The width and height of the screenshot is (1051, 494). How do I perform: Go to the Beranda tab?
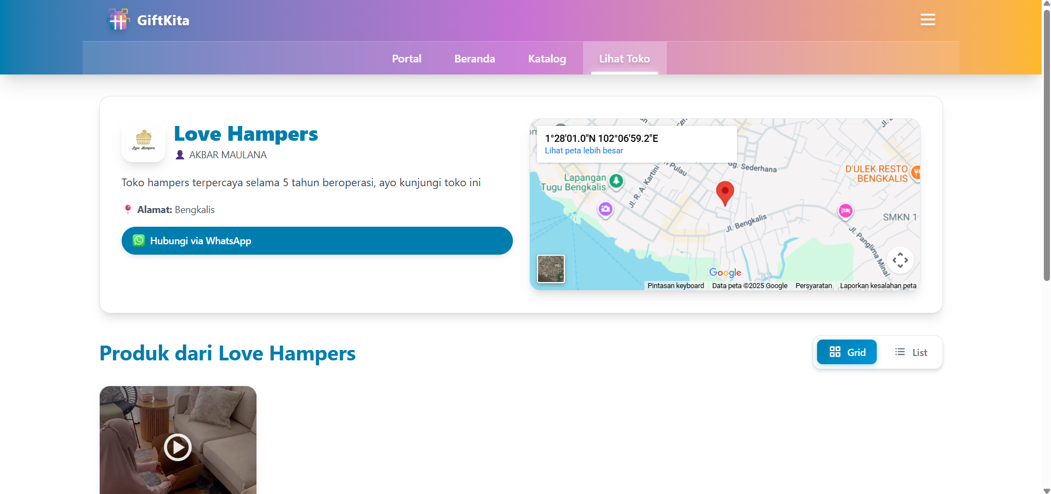(x=475, y=59)
